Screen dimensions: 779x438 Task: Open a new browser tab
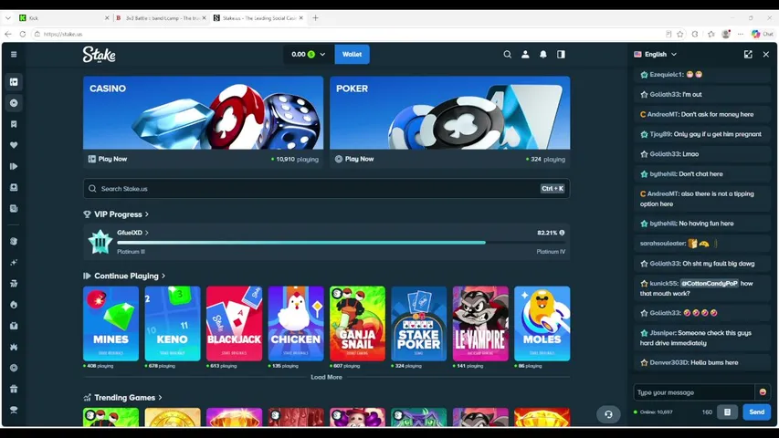315,18
